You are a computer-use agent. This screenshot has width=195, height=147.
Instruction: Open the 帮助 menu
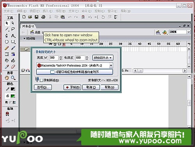tap(125, 11)
